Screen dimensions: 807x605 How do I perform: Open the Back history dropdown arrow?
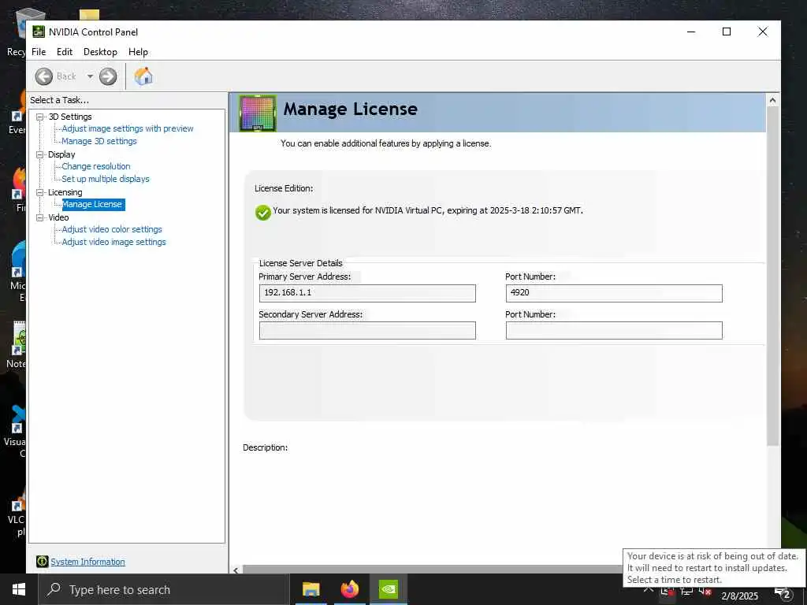[90, 76]
